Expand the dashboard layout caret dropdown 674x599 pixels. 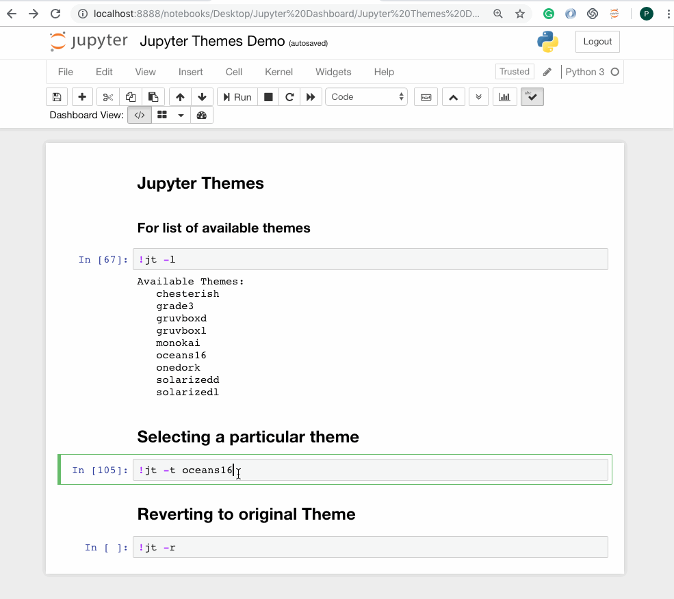pos(181,116)
